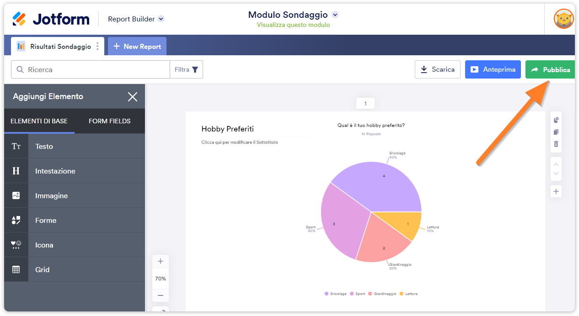Switch to the FORM FIELDS tab
The width and height of the screenshot is (579, 316).
pyautogui.click(x=110, y=121)
